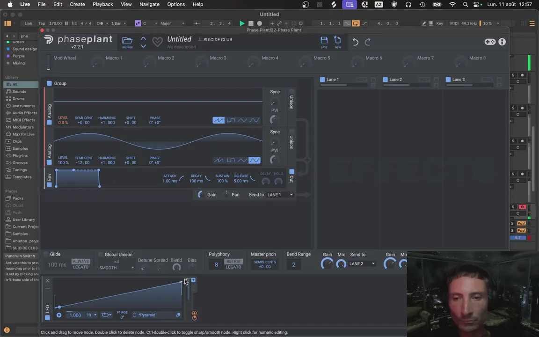Open the Send to LANE 2 dropdown
Image resolution: width=539 pixels, height=337 pixels.
click(x=362, y=264)
